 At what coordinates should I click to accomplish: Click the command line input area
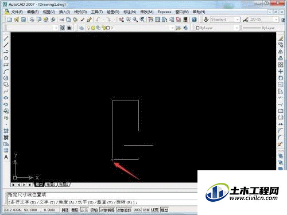[x=103, y=202]
